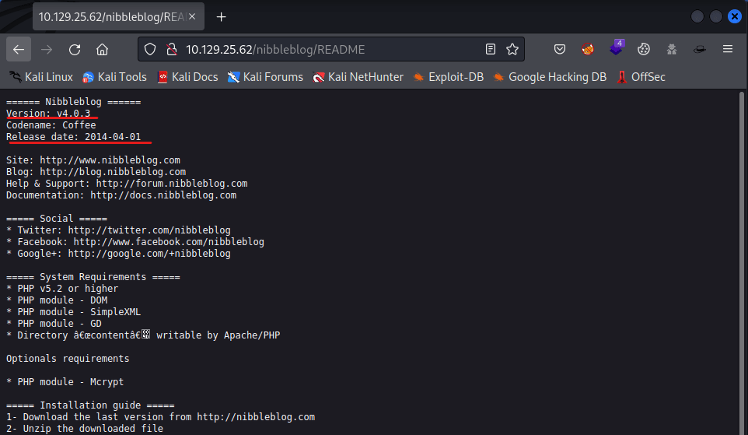Toggle reader view icon in address bar
748x435 pixels.
[490, 49]
